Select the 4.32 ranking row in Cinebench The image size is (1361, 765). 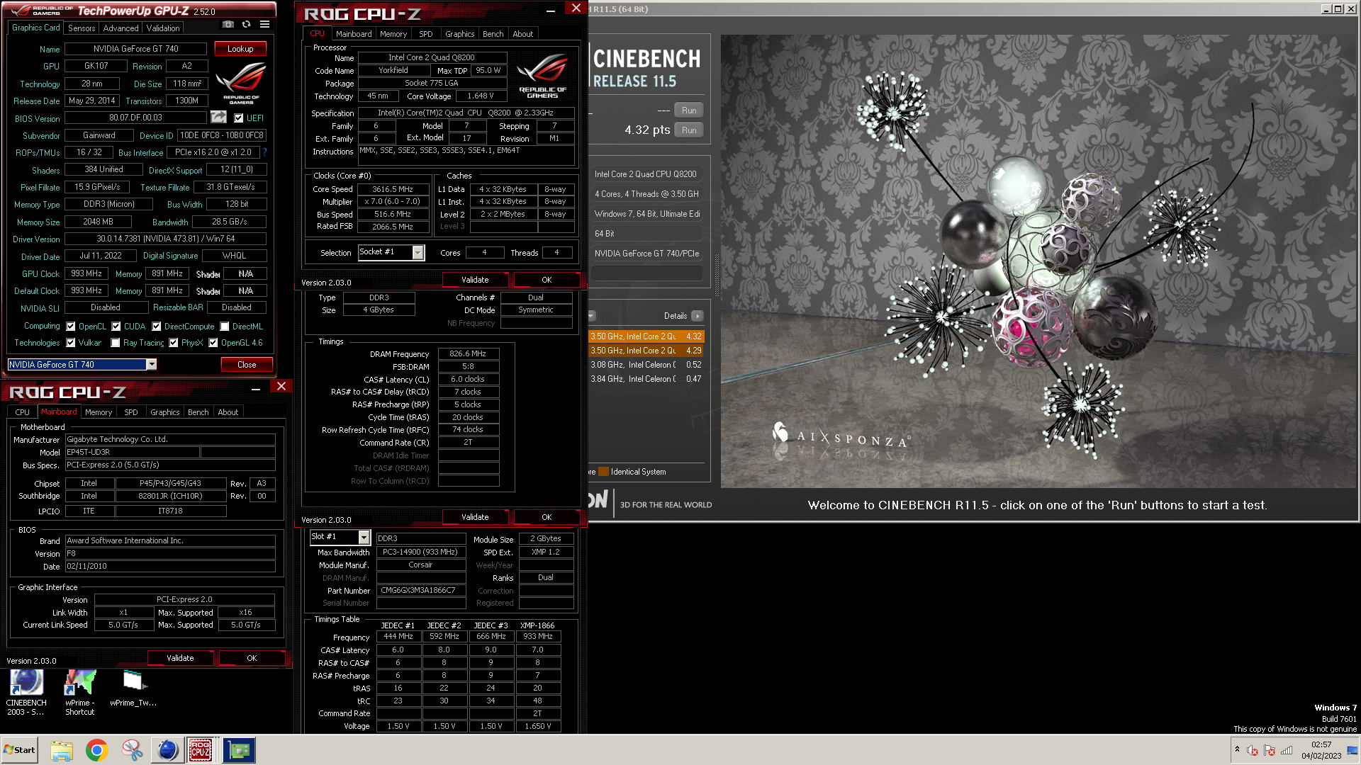[x=646, y=336]
